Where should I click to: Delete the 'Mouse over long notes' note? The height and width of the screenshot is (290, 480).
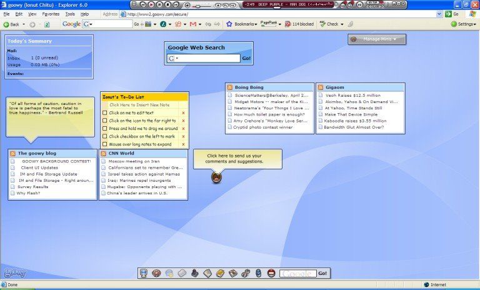183,144
